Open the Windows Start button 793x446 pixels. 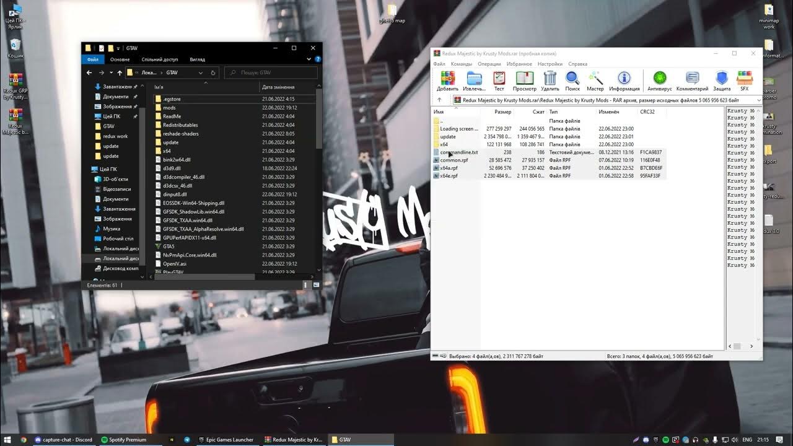tap(7, 440)
